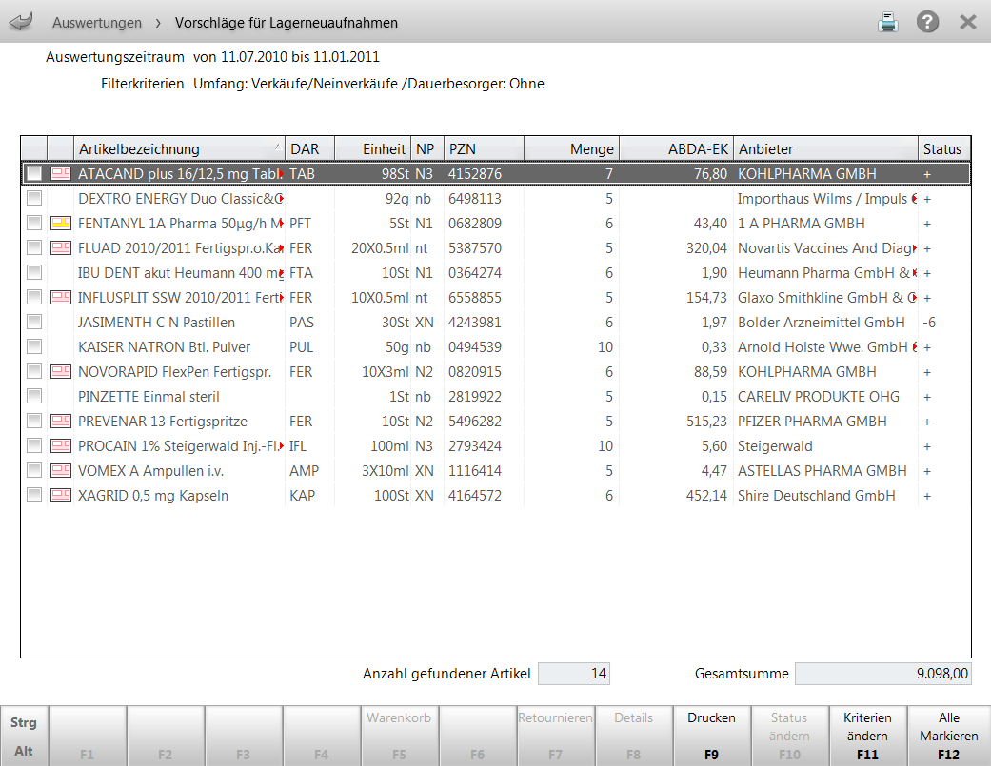Select PZN cell 6498113
The image size is (991, 766).
475,198
